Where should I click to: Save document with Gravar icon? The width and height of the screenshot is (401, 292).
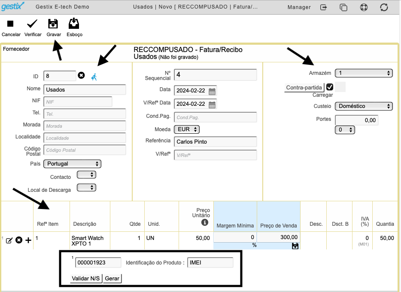click(53, 24)
